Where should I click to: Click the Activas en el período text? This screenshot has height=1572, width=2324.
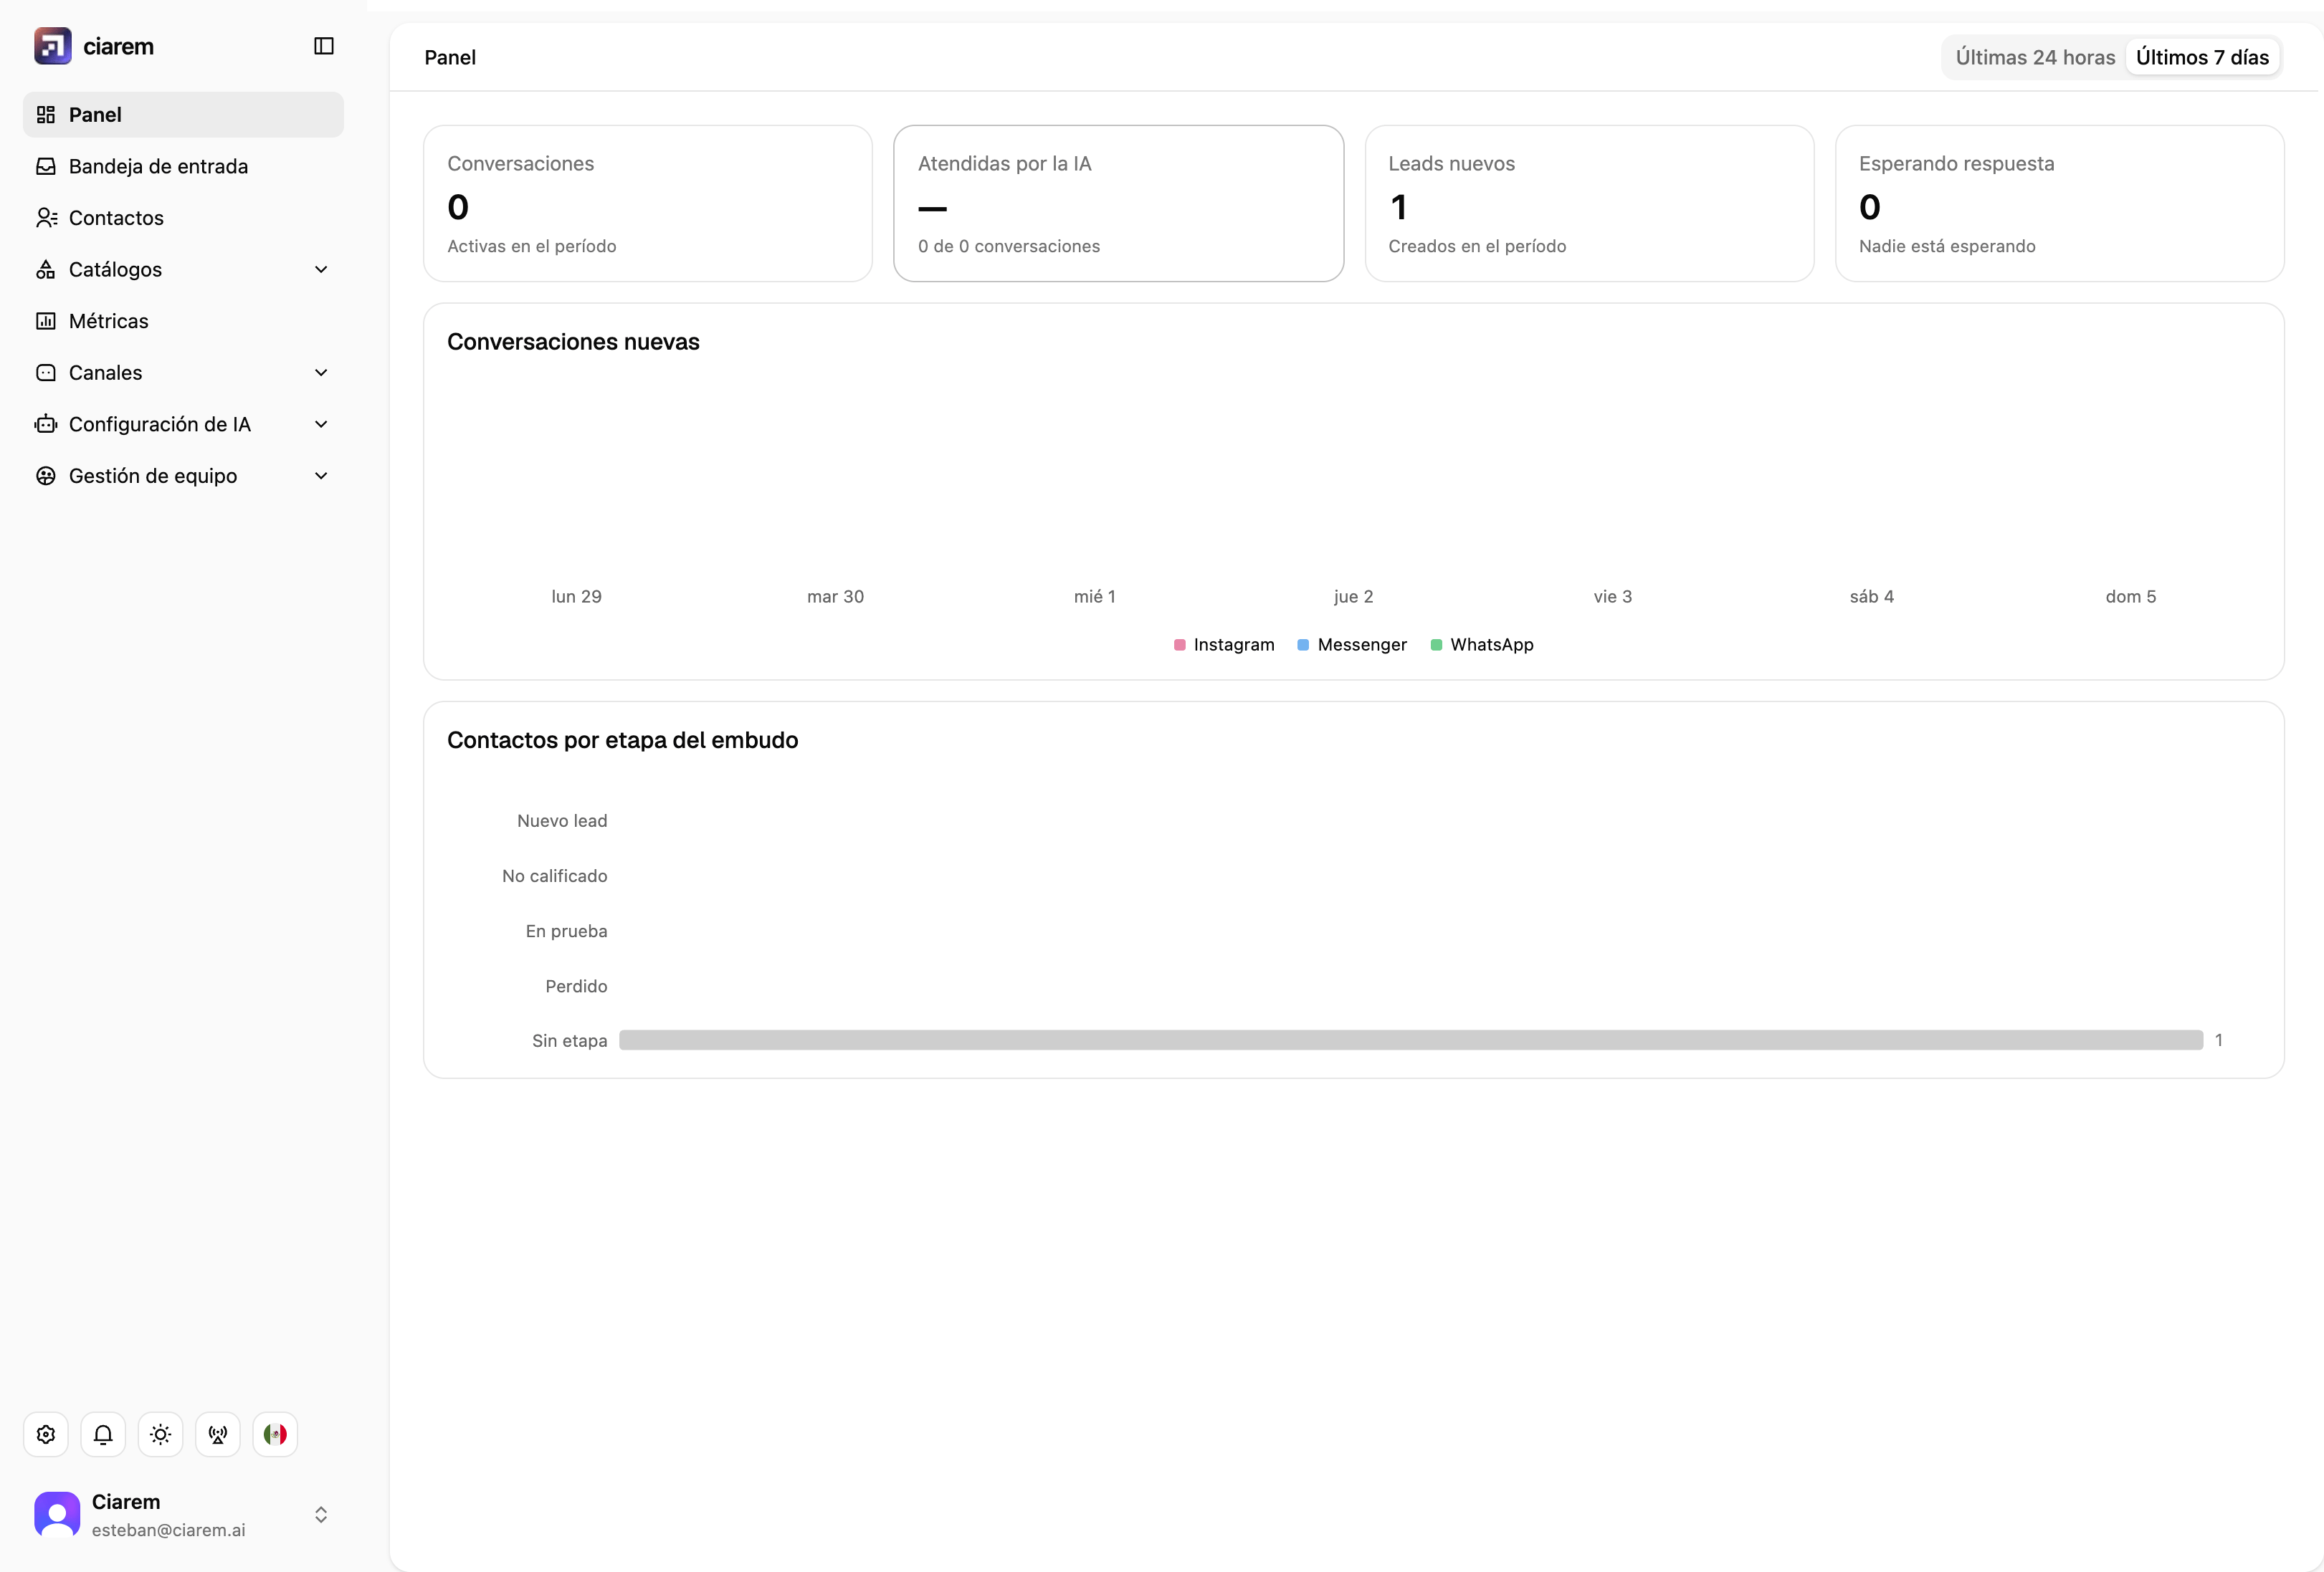532,246
